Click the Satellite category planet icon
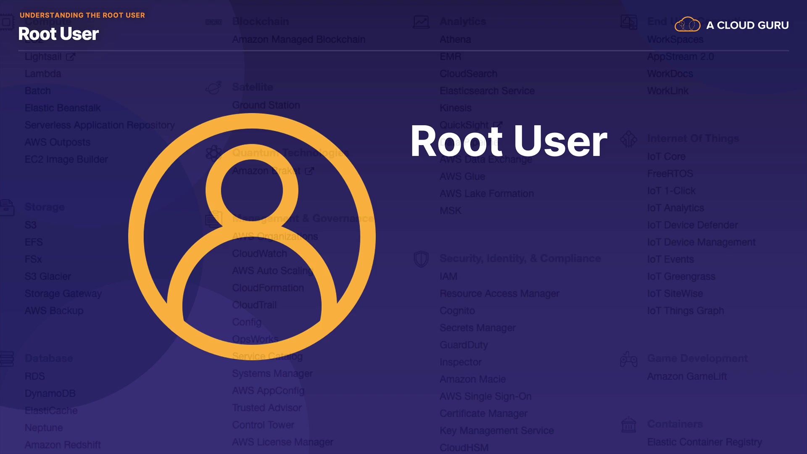This screenshot has width=807, height=454. tap(214, 87)
